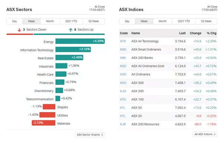Open the ASX Sector Graphs button
Screen dimensions: 224x143
[90, 135]
